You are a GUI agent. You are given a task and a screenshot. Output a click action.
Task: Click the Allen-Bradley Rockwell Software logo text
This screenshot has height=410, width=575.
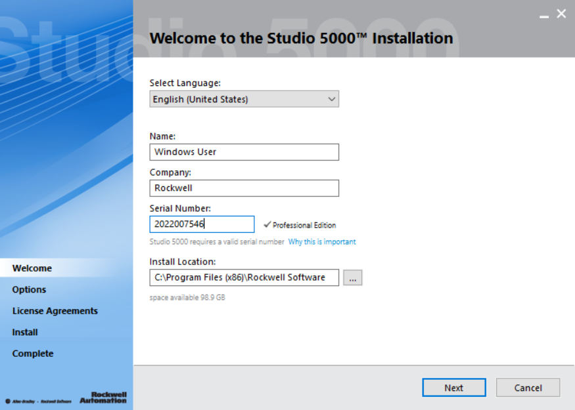click(39, 401)
